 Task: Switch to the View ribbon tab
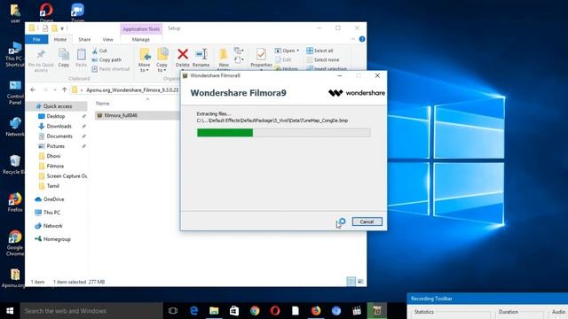[107, 39]
